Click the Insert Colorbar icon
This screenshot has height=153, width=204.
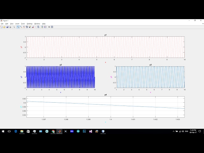pos(42,27)
